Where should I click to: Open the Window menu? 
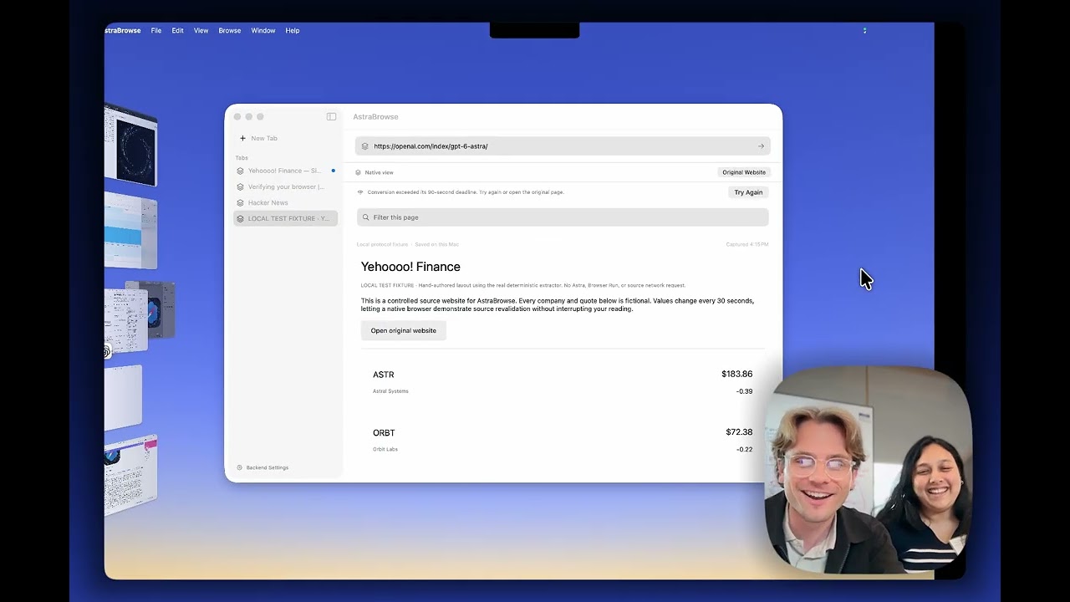(x=263, y=30)
